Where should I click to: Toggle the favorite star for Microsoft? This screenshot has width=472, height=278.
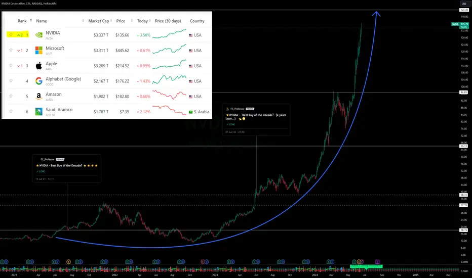click(11, 50)
